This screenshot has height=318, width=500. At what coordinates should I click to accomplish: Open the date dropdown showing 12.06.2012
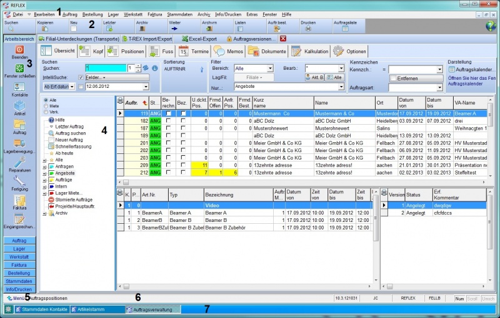[x=146, y=87]
